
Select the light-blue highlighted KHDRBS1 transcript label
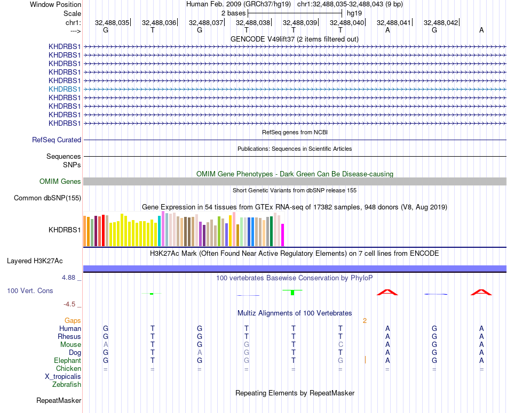(x=65, y=89)
